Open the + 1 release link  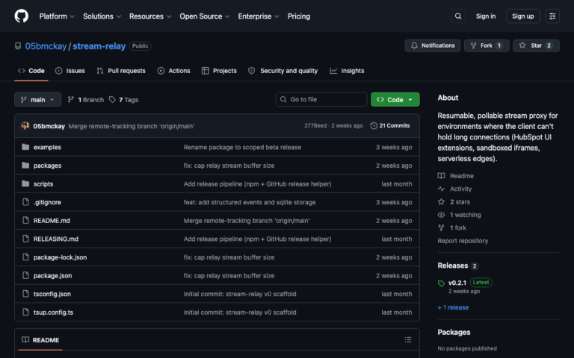click(x=453, y=307)
